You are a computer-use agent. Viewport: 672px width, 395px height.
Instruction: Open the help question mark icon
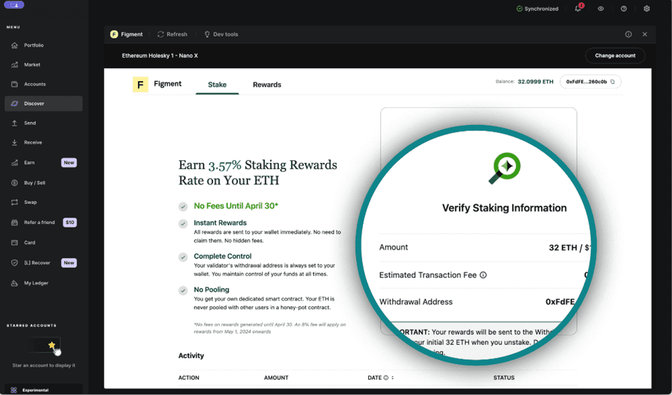[x=623, y=9]
